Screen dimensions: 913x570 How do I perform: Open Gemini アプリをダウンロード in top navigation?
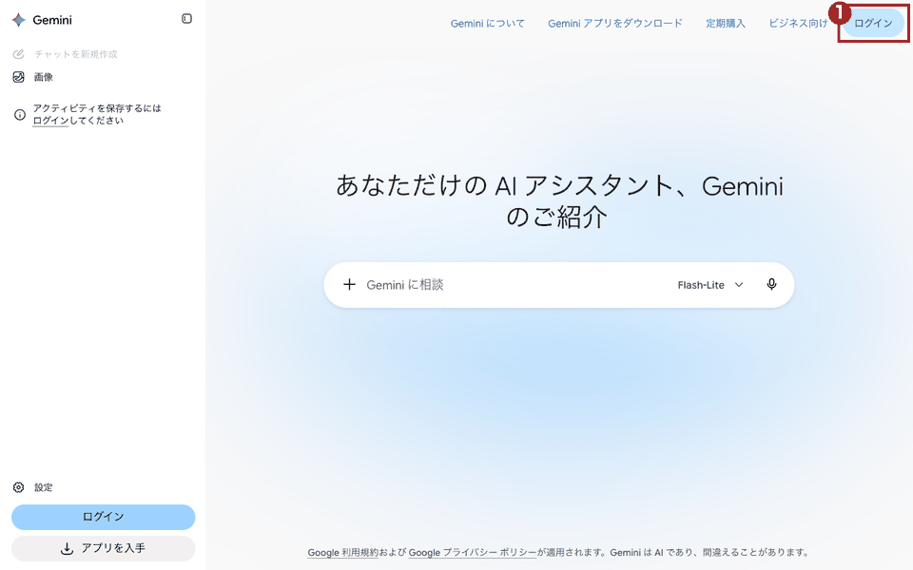[x=615, y=23]
